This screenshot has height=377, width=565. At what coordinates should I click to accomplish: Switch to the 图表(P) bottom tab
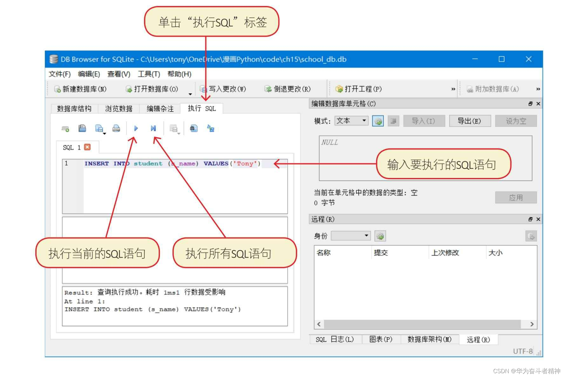pos(381,339)
